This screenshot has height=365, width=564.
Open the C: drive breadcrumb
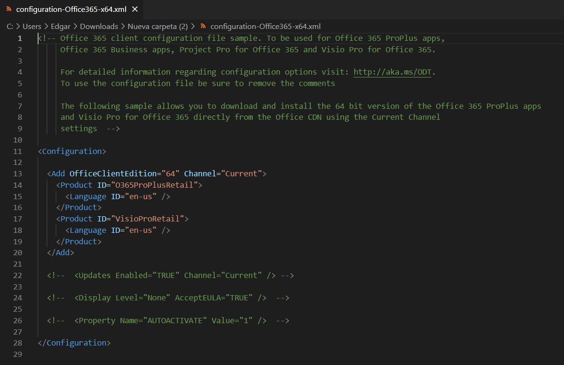pos(10,27)
